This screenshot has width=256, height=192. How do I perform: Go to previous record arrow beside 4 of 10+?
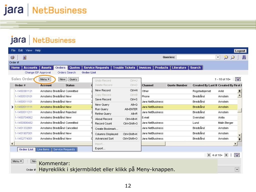click(209, 155)
